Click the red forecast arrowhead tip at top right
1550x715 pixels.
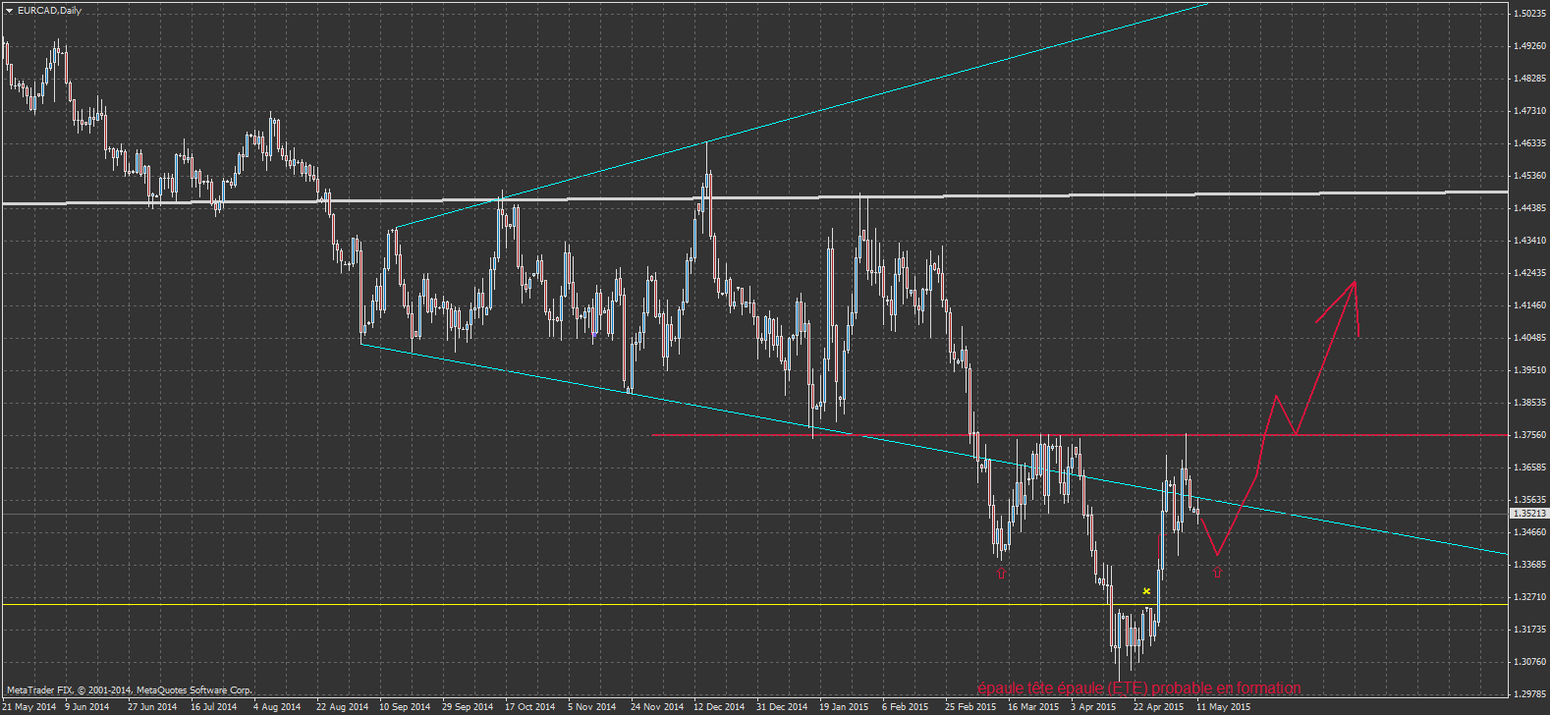pos(1356,282)
